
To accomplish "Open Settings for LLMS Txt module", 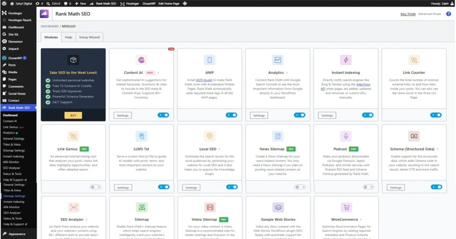I will (123, 187).
